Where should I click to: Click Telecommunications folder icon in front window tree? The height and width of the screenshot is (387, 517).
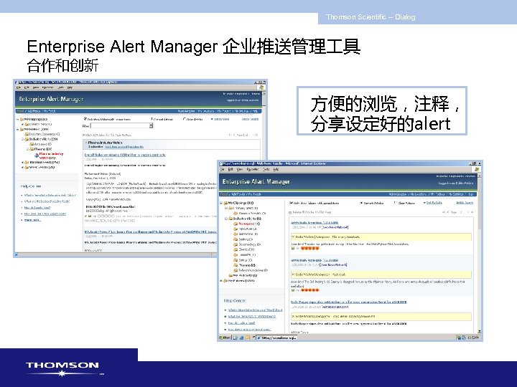click(x=236, y=270)
